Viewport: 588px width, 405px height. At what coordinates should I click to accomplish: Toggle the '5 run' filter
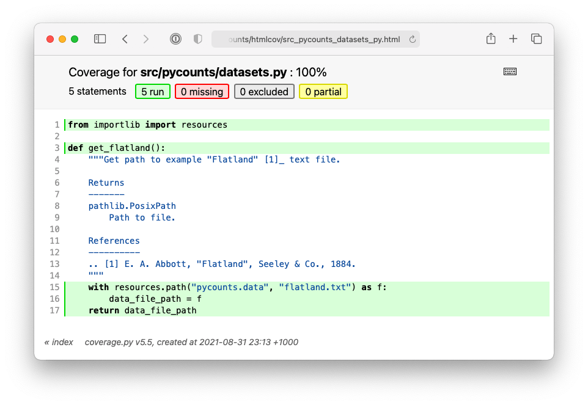[x=153, y=92]
